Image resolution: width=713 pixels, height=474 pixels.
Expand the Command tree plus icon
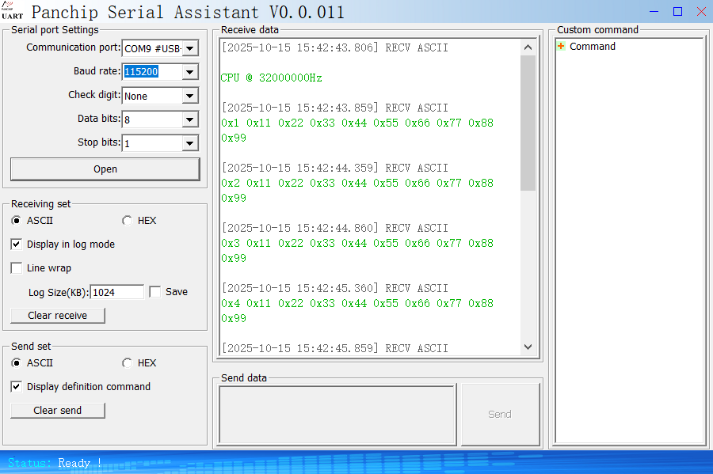tap(561, 47)
